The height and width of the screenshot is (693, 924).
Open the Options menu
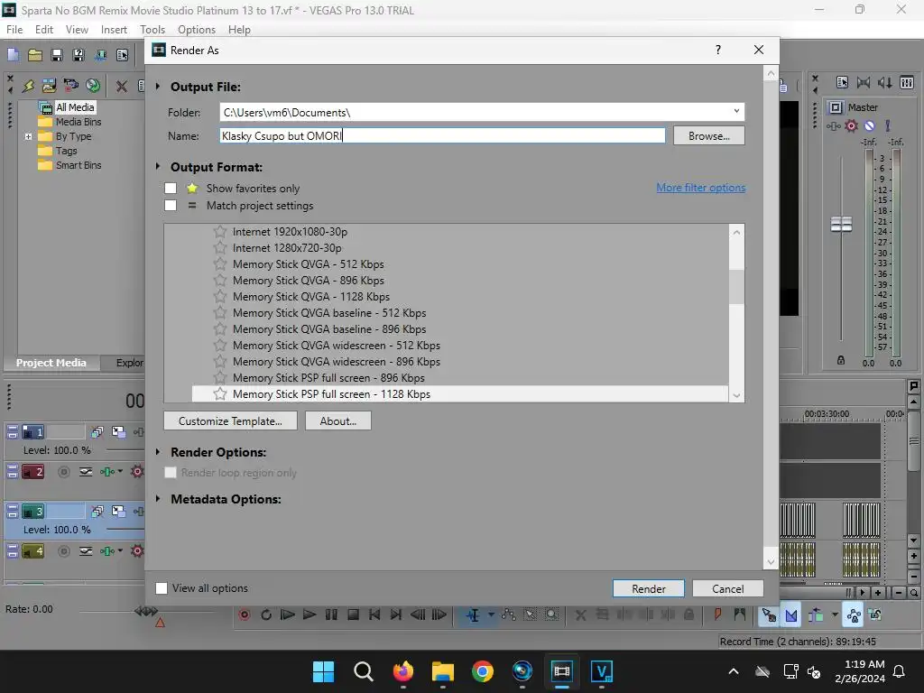click(x=196, y=30)
